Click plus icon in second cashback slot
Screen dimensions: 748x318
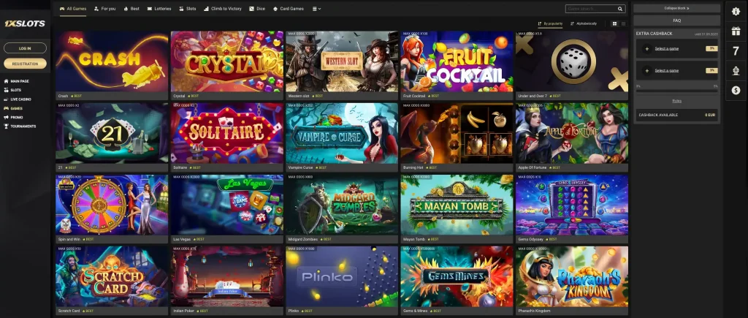click(x=647, y=71)
